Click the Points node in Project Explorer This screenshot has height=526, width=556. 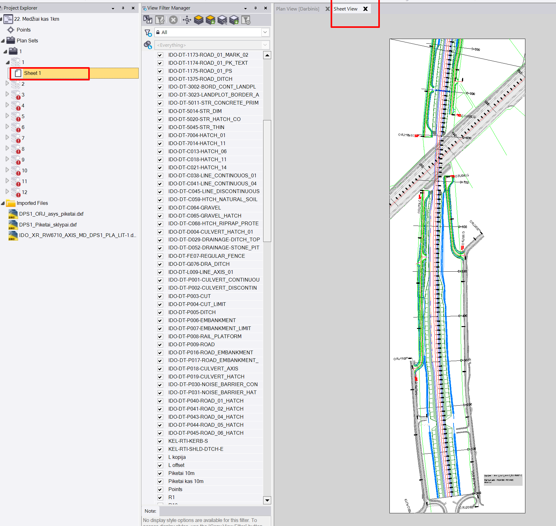coord(24,30)
